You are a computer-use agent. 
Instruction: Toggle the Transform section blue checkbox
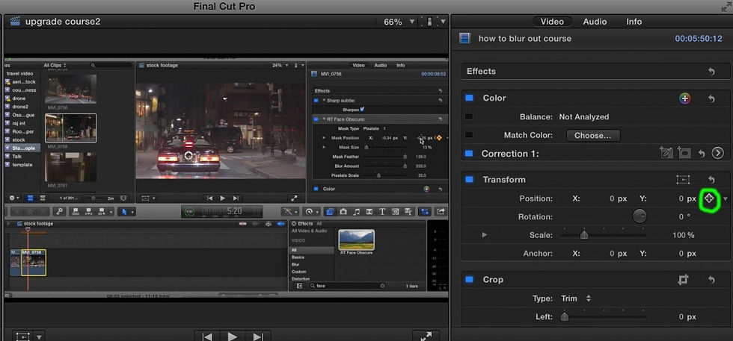[469, 180]
